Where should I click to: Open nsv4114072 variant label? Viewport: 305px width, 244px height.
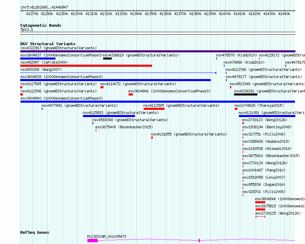point(138,84)
